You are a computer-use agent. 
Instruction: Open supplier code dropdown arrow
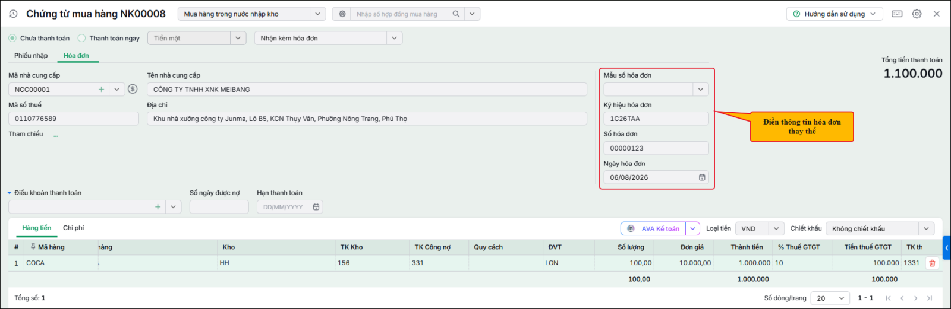tap(117, 90)
